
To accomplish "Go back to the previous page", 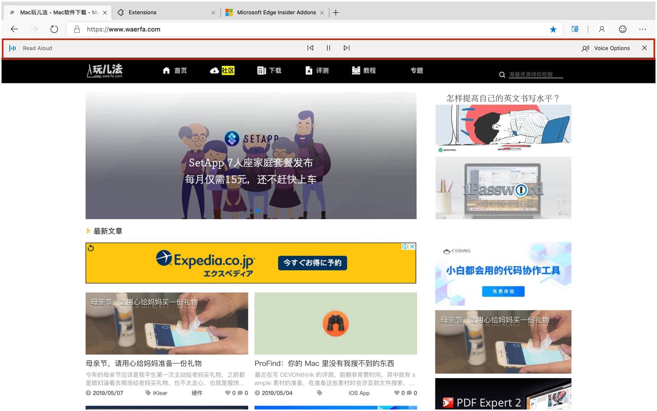I will [14, 29].
